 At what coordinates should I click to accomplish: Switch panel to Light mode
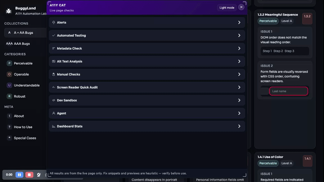coord(227,8)
